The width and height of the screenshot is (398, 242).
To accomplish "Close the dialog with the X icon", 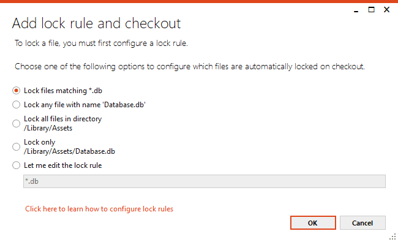I will (386, 10).
